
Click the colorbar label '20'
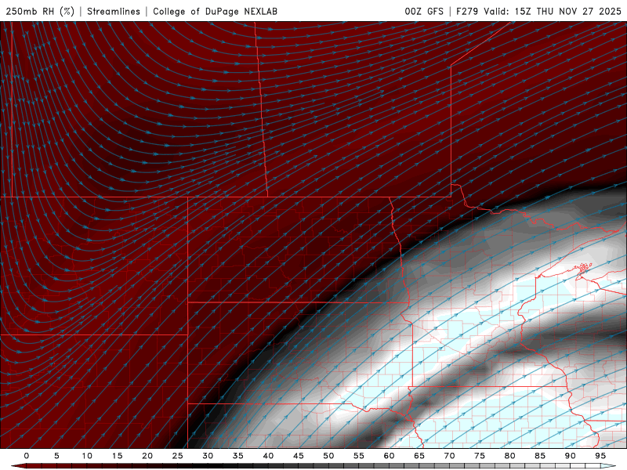point(147,456)
